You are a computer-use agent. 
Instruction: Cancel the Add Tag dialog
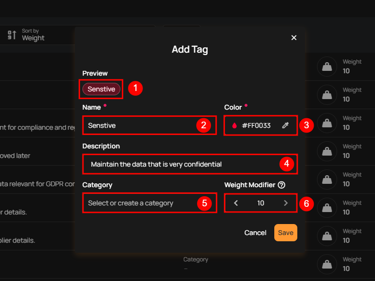tap(255, 233)
